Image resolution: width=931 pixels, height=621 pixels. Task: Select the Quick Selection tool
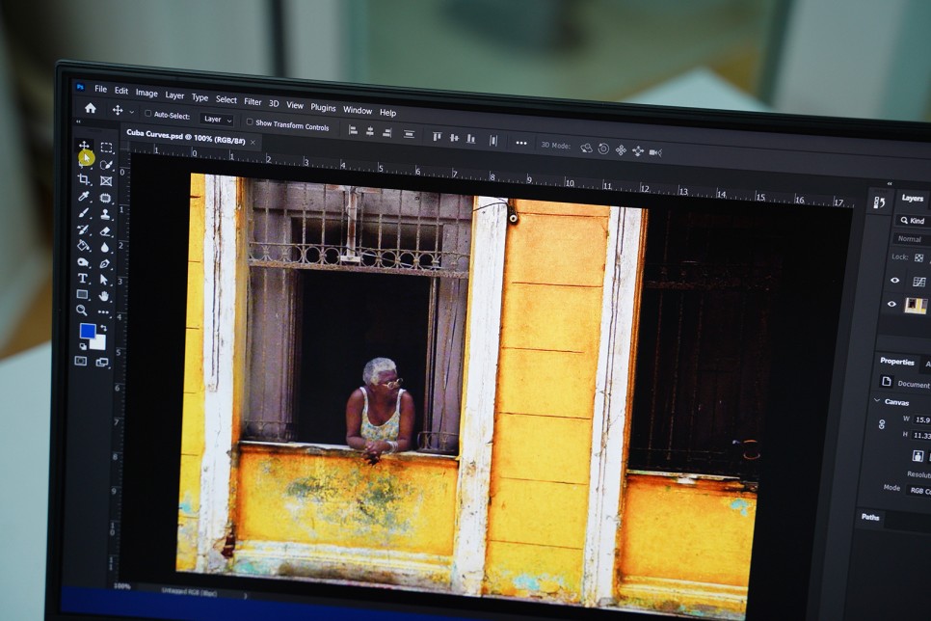pos(106,164)
